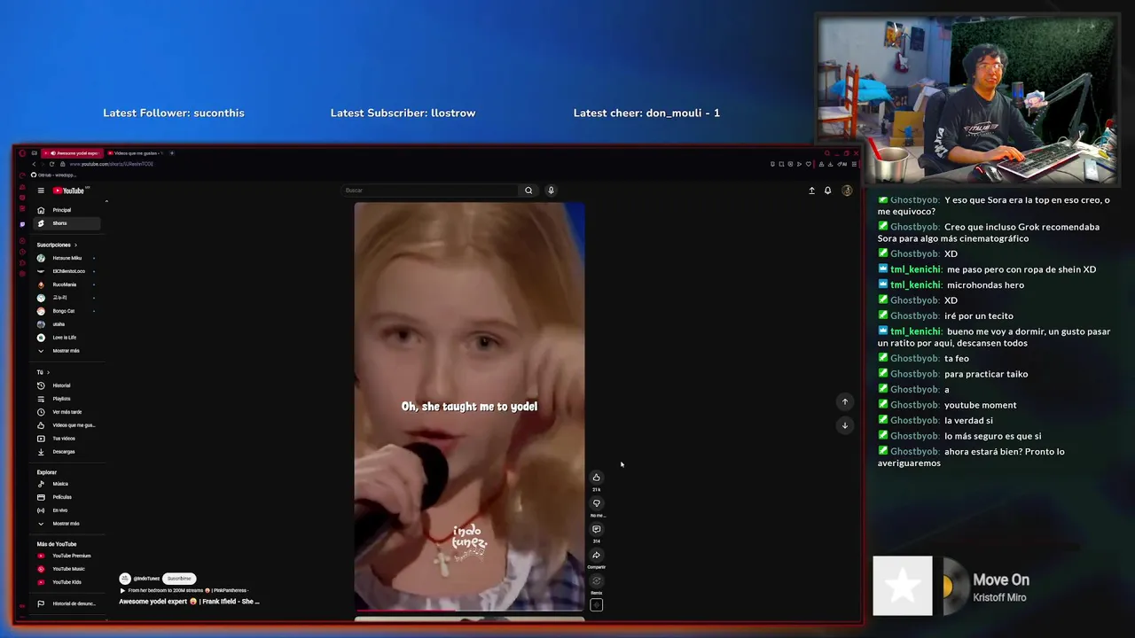Open Música in Explorar section
The width and height of the screenshot is (1135, 638).
tap(67, 484)
